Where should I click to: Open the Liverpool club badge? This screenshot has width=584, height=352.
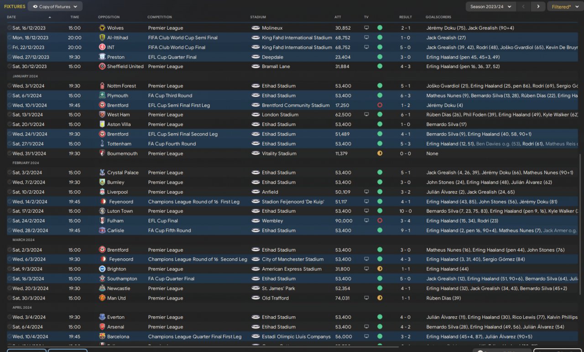(x=102, y=192)
